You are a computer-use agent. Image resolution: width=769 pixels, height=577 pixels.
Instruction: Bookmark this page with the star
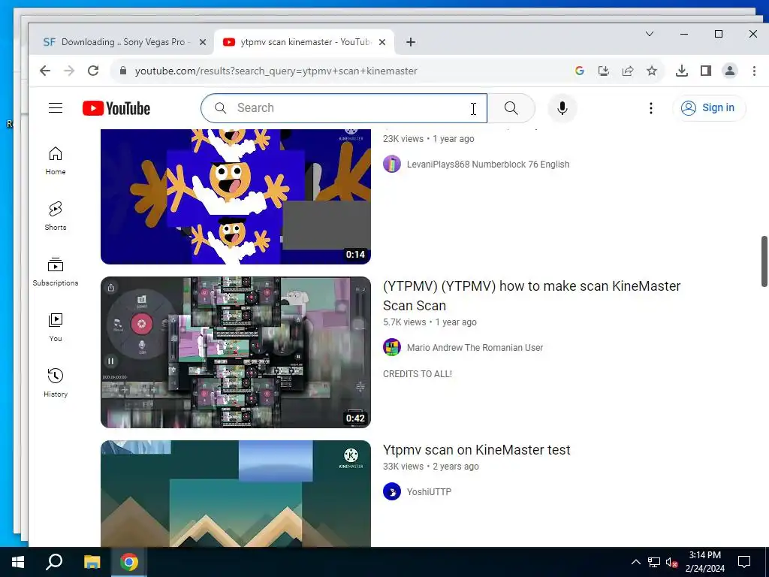tap(652, 71)
